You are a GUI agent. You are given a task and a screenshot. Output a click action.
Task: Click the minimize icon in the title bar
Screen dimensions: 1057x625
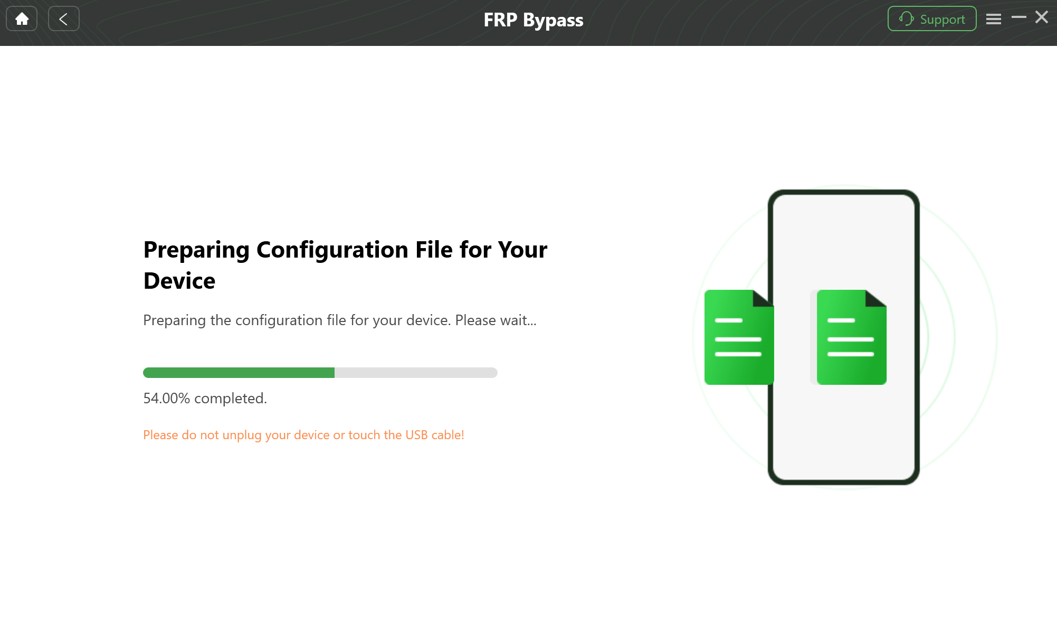[1018, 17]
